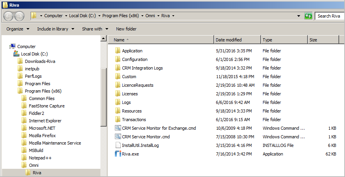Click the navigation pane scroll-up arrow
The width and height of the screenshot is (345, 177).
(x=104, y=39)
